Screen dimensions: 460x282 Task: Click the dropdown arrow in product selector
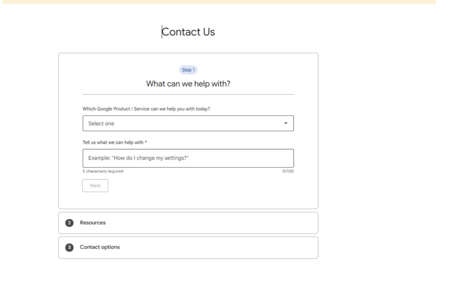click(286, 123)
